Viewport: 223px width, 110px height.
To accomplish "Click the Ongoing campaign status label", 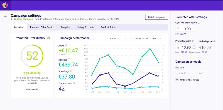I will click(23, 19).
